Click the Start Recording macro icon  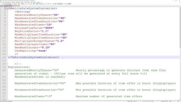pyautogui.click(x=49, y=4)
